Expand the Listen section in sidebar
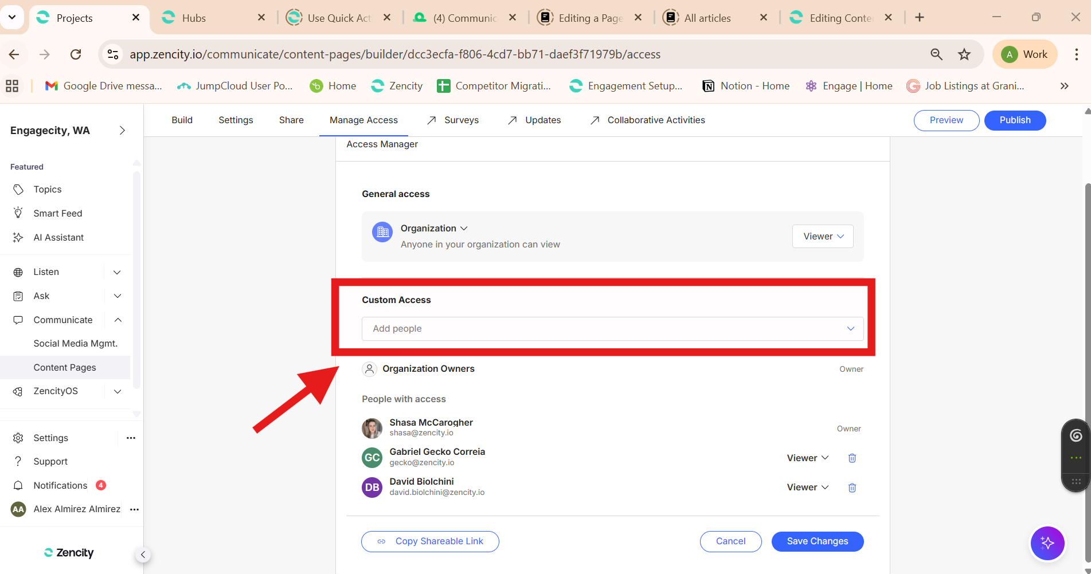The width and height of the screenshot is (1091, 574). [117, 272]
